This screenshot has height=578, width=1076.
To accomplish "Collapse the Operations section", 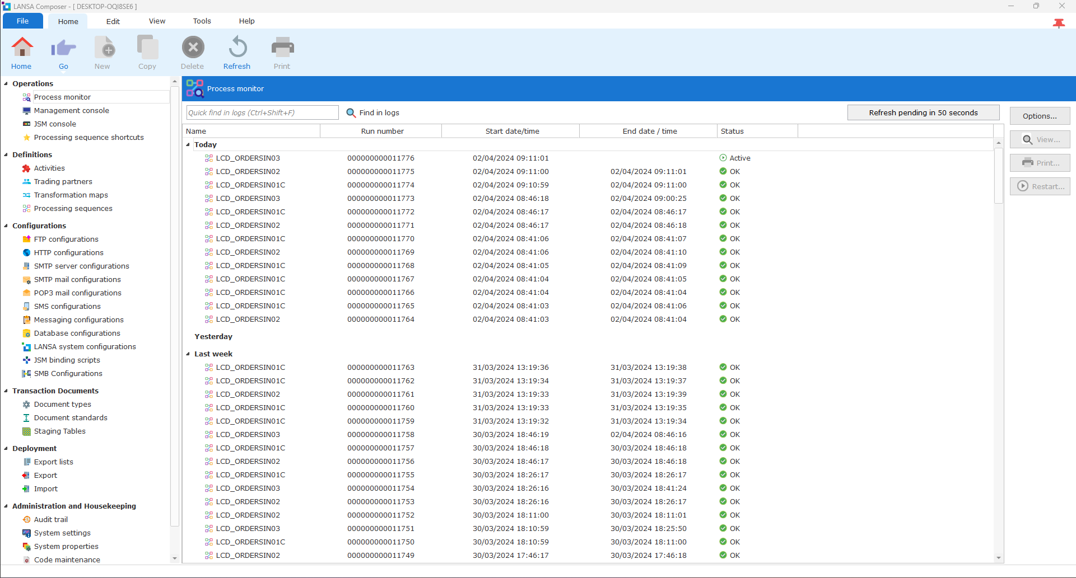I will (6, 83).
